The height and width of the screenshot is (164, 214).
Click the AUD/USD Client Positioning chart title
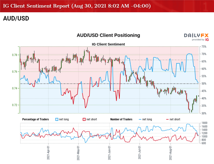click(x=108, y=35)
